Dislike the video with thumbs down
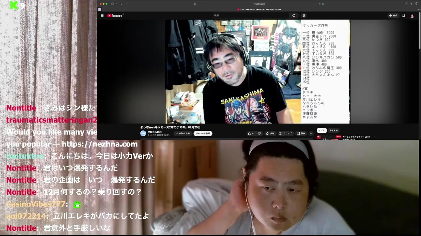 click(259, 133)
